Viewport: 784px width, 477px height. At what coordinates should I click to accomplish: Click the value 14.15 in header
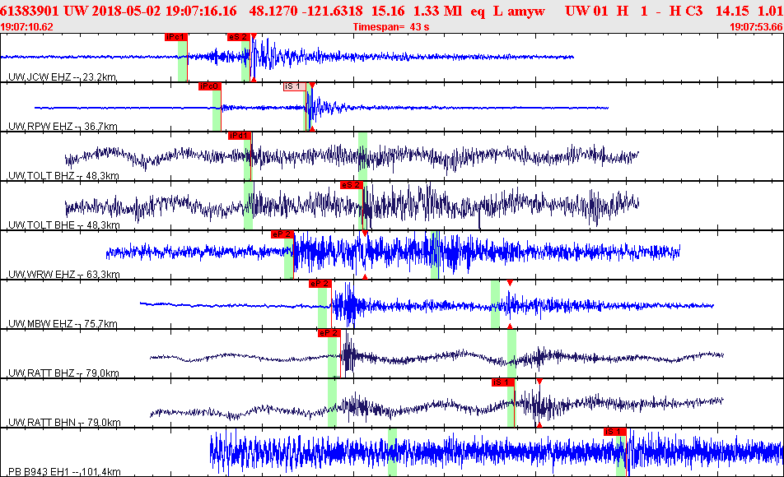pyautogui.click(x=732, y=11)
